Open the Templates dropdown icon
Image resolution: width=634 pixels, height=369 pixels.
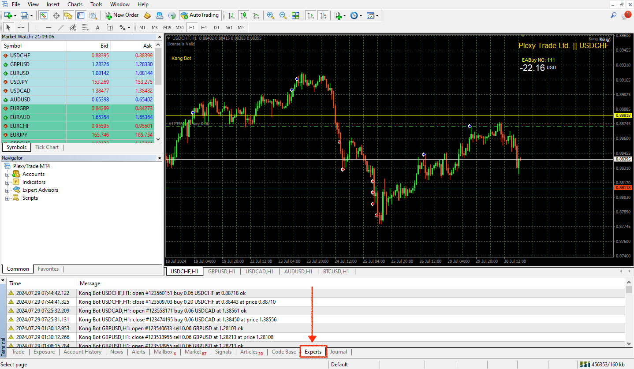(373, 15)
